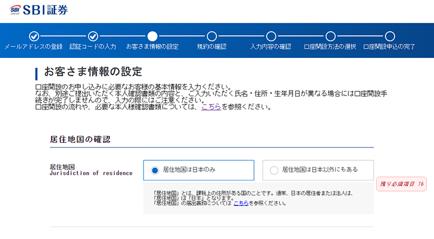This screenshot has height=239, width=434.
Task: Click the 口座開設申込の完了 step label
Action: click(x=389, y=47)
